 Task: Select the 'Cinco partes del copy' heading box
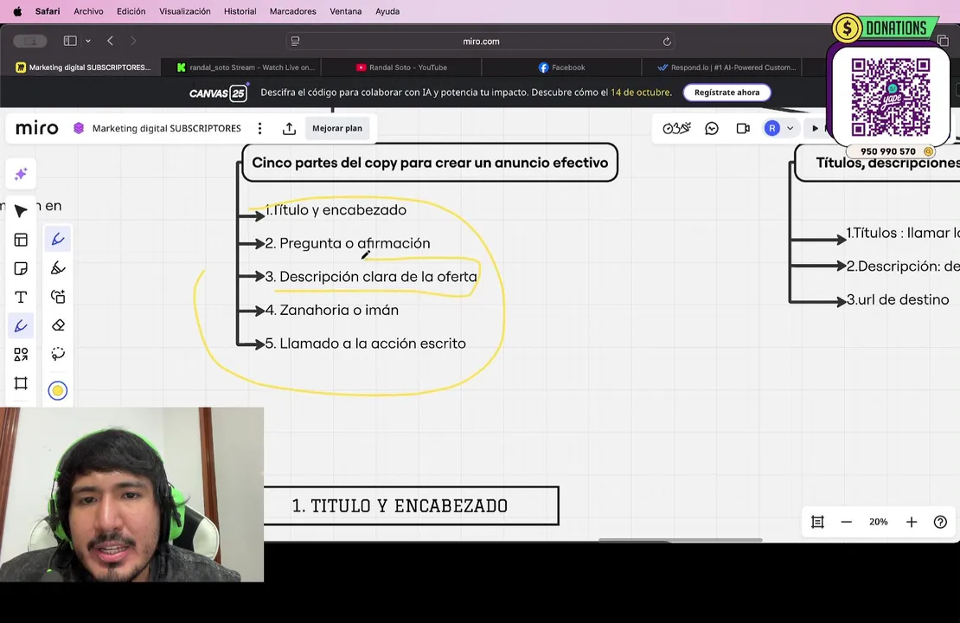coord(430,163)
